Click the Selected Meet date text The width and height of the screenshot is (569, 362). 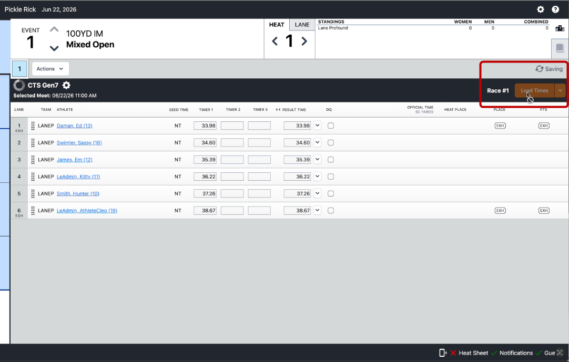(x=74, y=96)
